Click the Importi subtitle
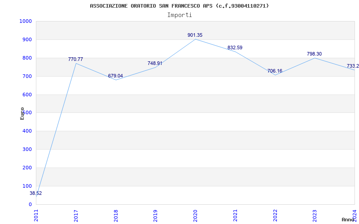This screenshot has height=224, width=359. click(x=179, y=15)
